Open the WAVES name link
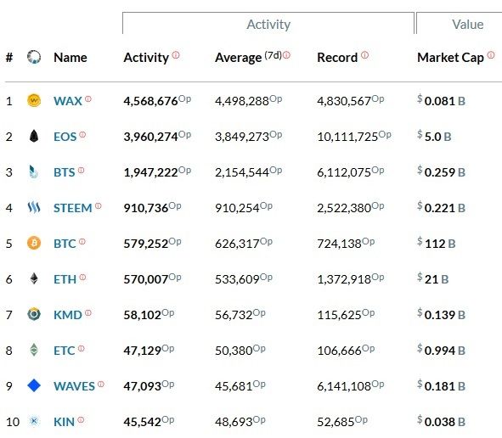The height and width of the screenshot is (438, 502). click(74, 386)
